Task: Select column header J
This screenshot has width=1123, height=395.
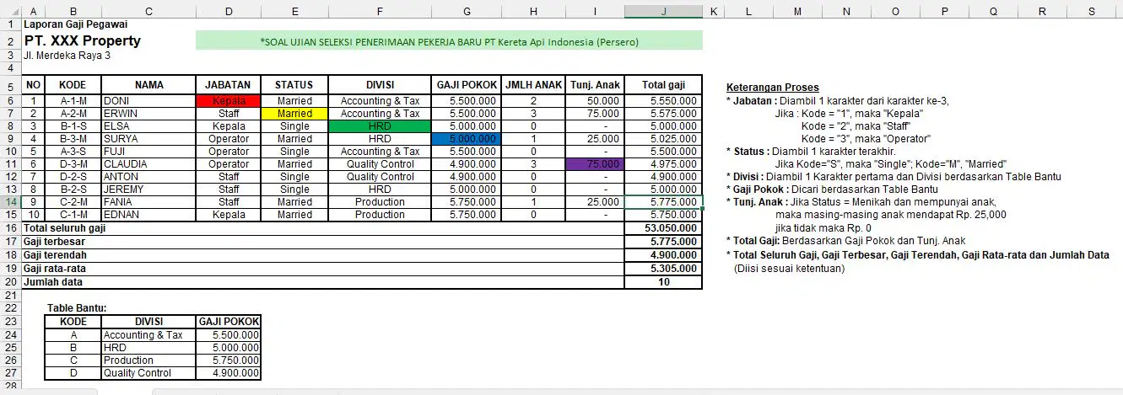Action: tap(664, 12)
